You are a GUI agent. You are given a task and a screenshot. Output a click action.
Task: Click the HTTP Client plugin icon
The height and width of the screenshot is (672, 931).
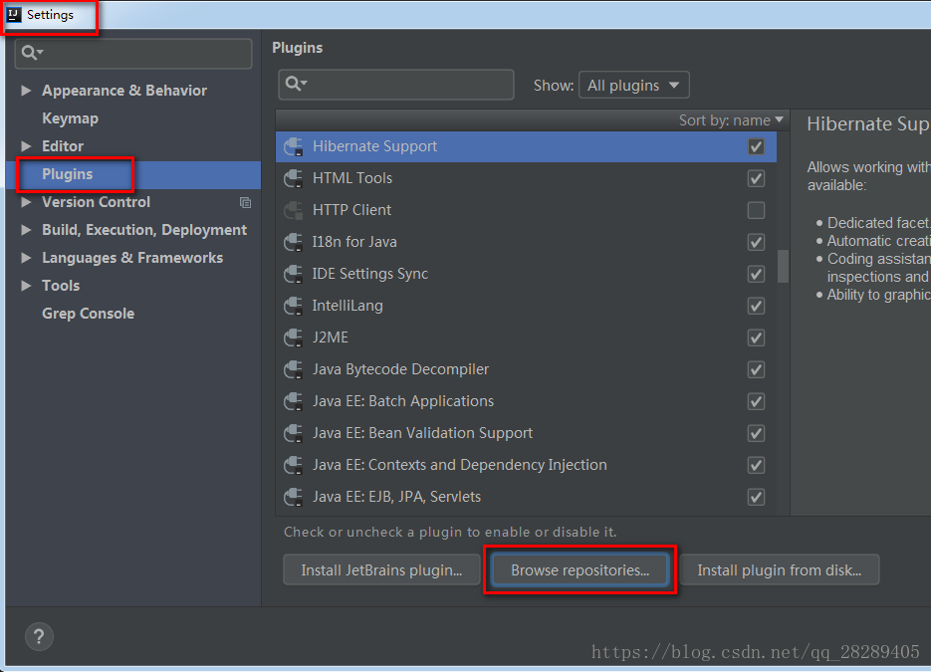[x=294, y=210]
